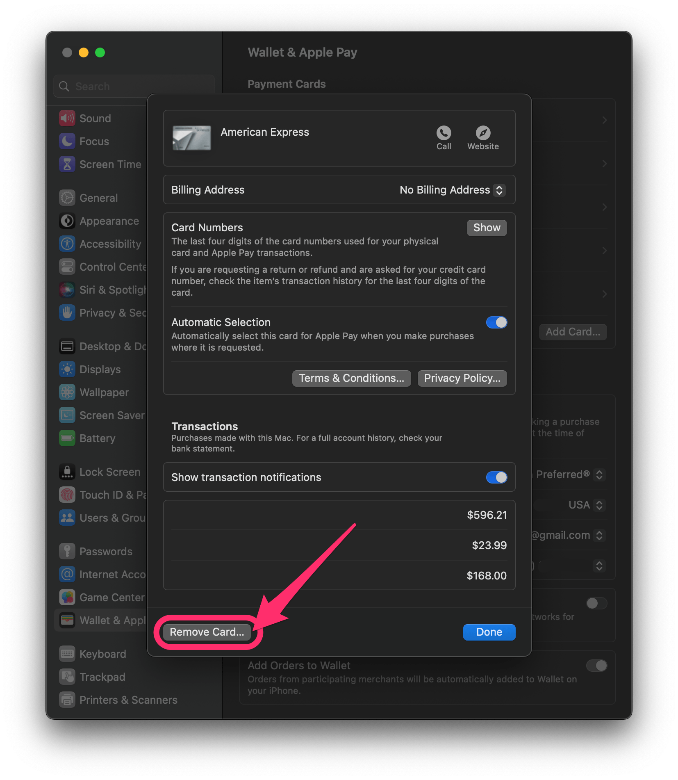This screenshot has height=780, width=678.
Task: Click Remove Card button
Action: click(207, 632)
